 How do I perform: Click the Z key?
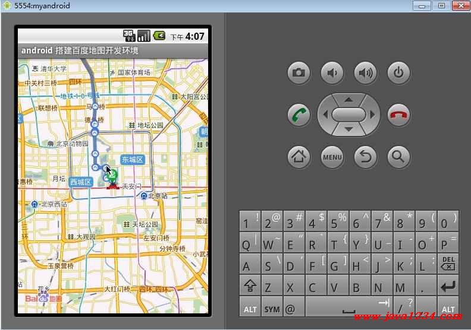point(272,285)
